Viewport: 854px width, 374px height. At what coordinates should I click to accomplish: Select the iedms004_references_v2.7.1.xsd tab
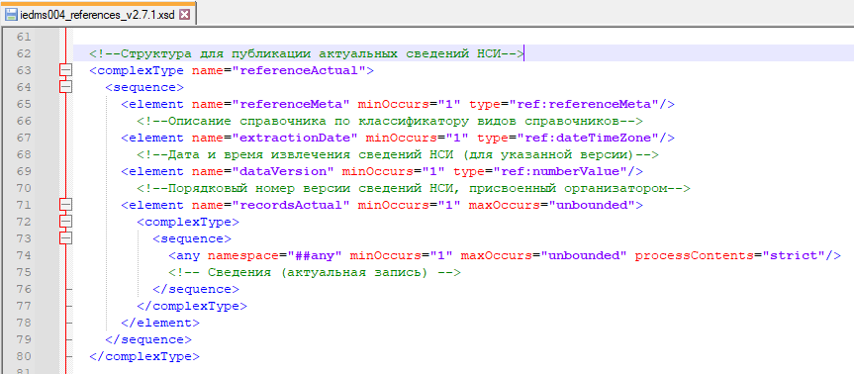click(x=98, y=15)
